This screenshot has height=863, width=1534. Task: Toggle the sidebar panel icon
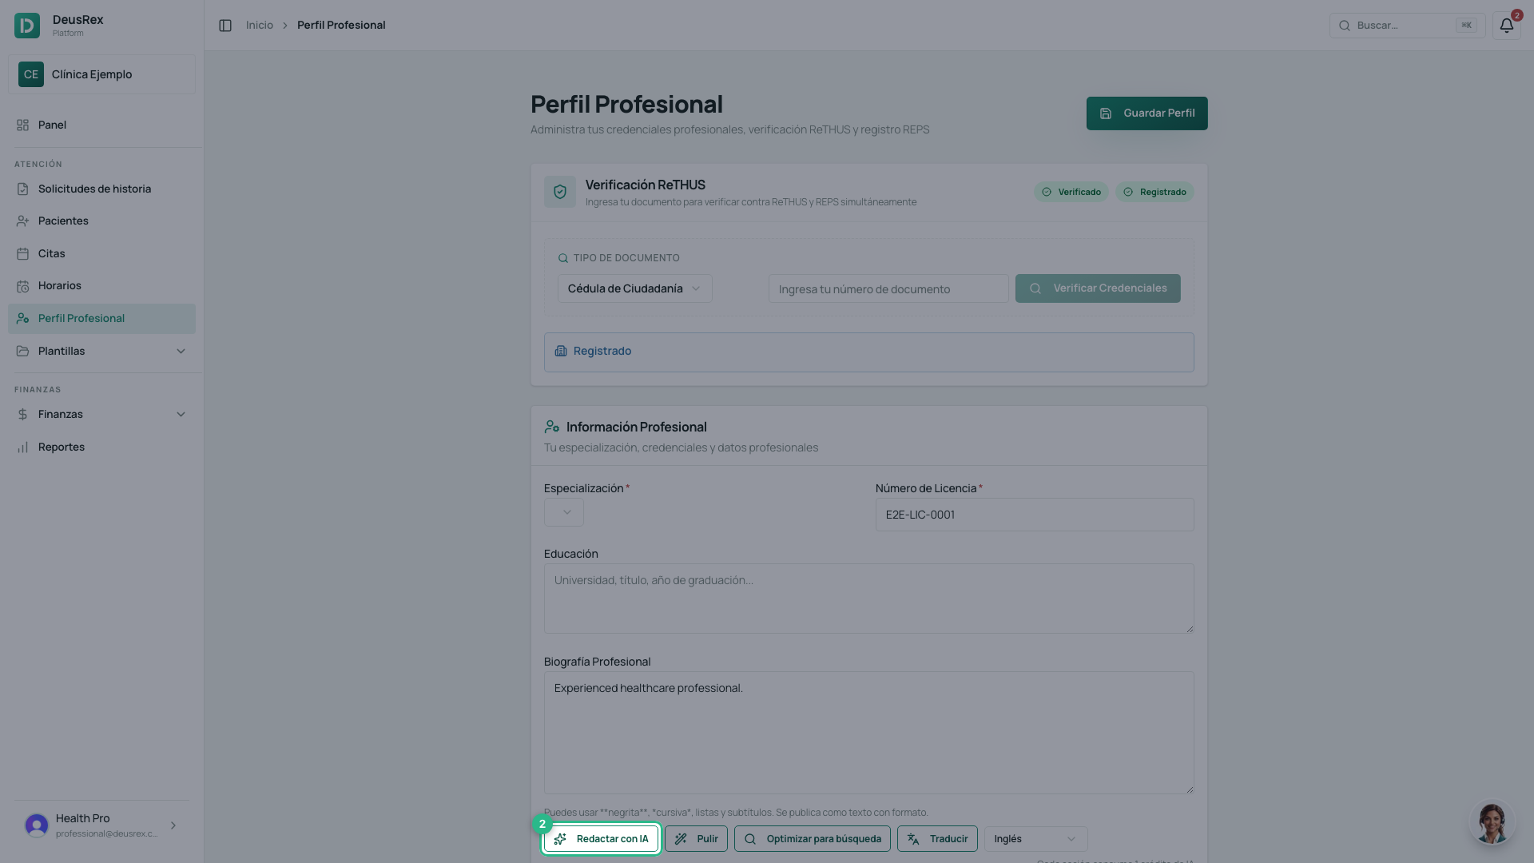click(225, 26)
